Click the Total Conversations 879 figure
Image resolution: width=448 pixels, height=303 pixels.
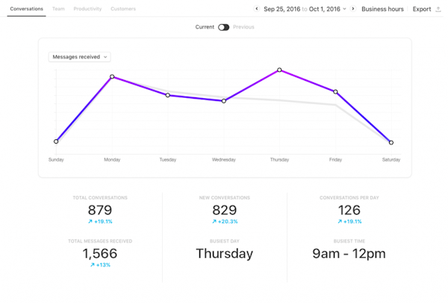point(100,210)
